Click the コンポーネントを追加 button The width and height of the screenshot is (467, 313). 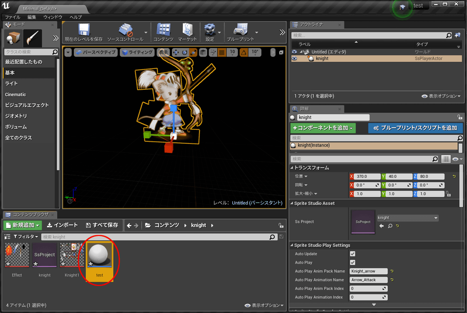coord(323,128)
